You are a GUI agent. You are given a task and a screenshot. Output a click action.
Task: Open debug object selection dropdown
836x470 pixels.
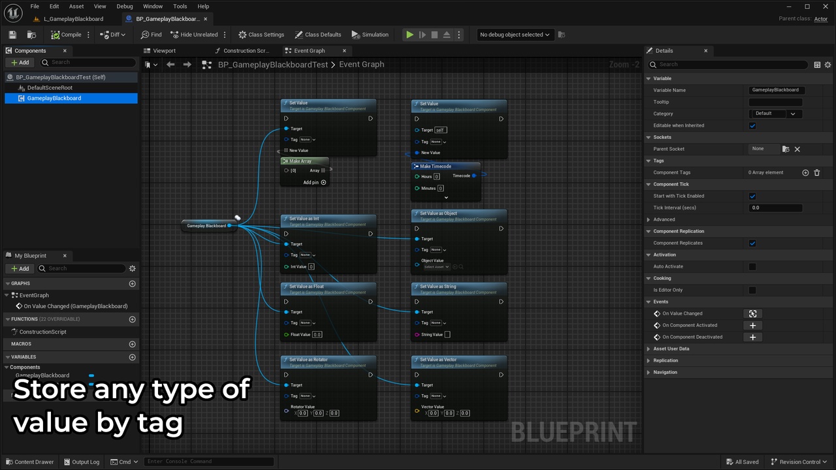(x=515, y=35)
